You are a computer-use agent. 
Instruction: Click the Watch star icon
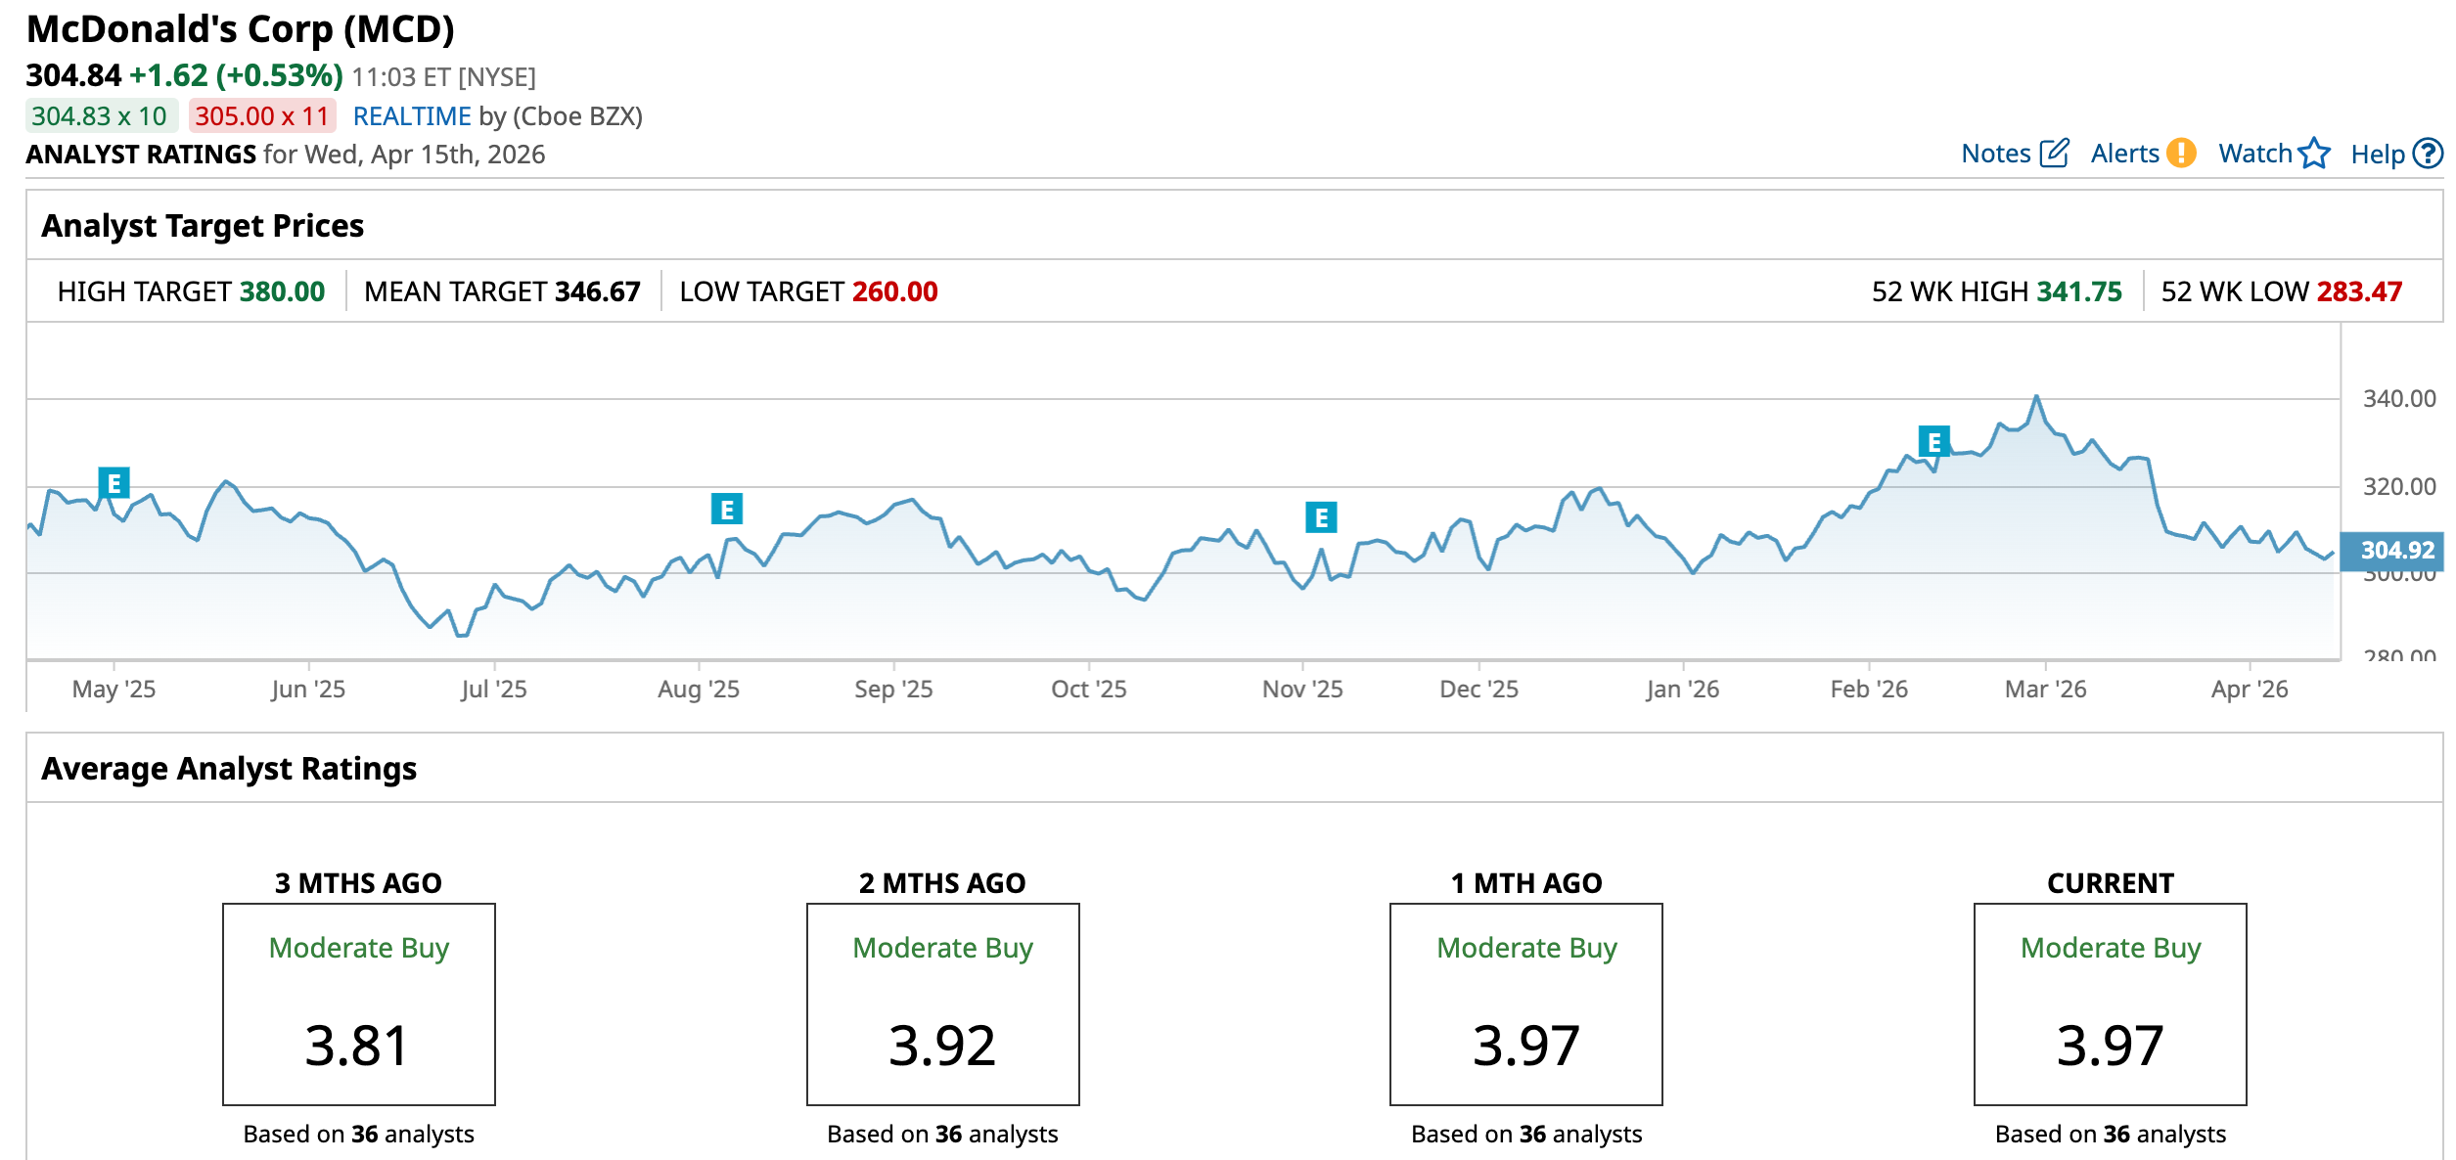[2314, 154]
